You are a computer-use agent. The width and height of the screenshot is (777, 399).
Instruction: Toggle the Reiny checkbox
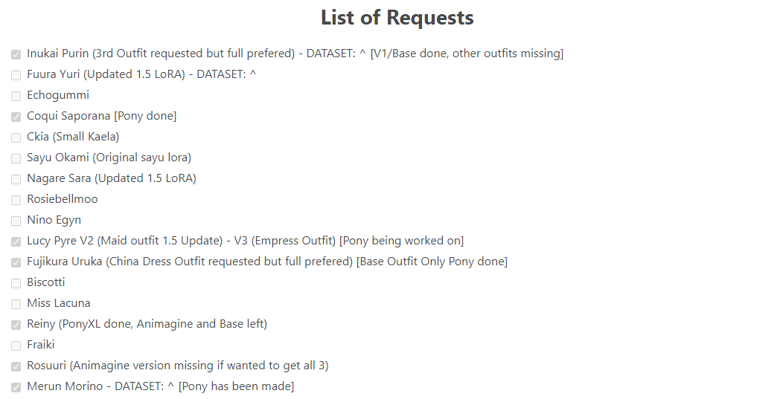pyautogui.click(x=16, y=325)
